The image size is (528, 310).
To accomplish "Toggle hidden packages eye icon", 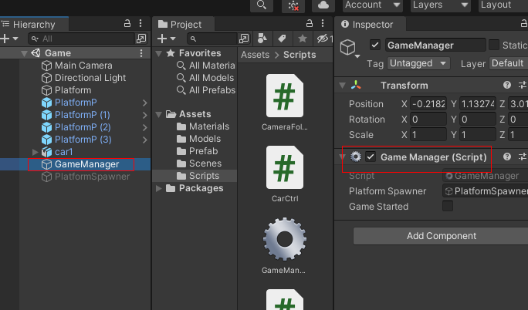I will point(323,39).
